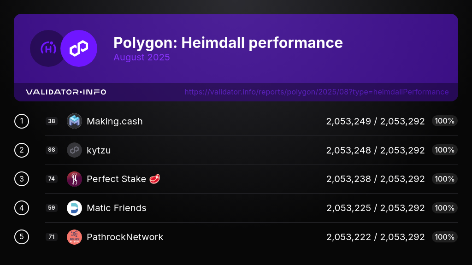Click the August 2025 date subtitle
Image resolution: width=472 pixels, height=265 pixels.
point(142,58)
